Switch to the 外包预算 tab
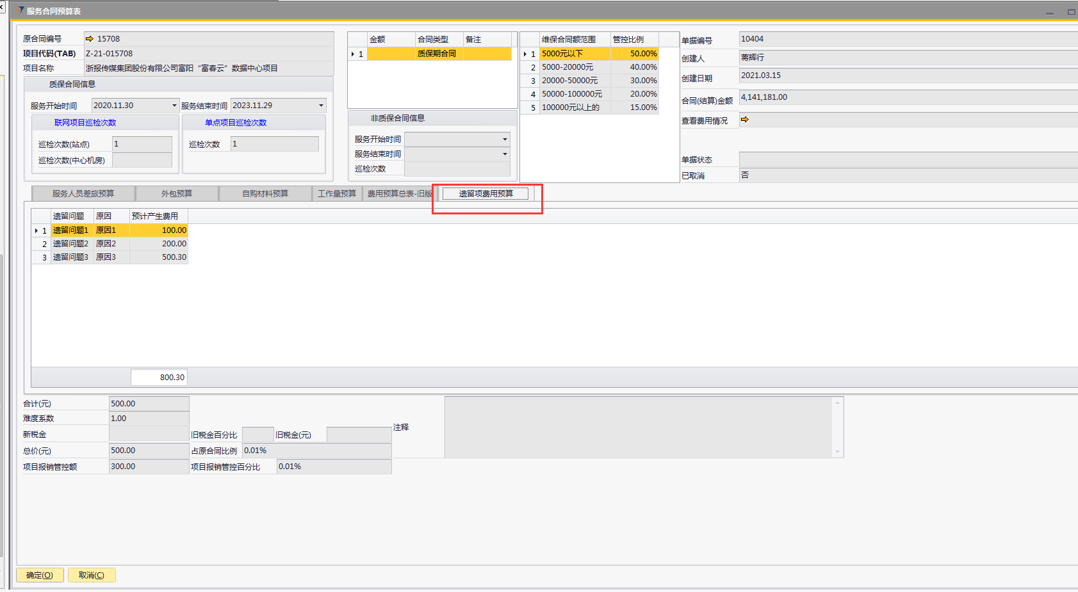Screen dimensions: 1078x592 [177, 194]
